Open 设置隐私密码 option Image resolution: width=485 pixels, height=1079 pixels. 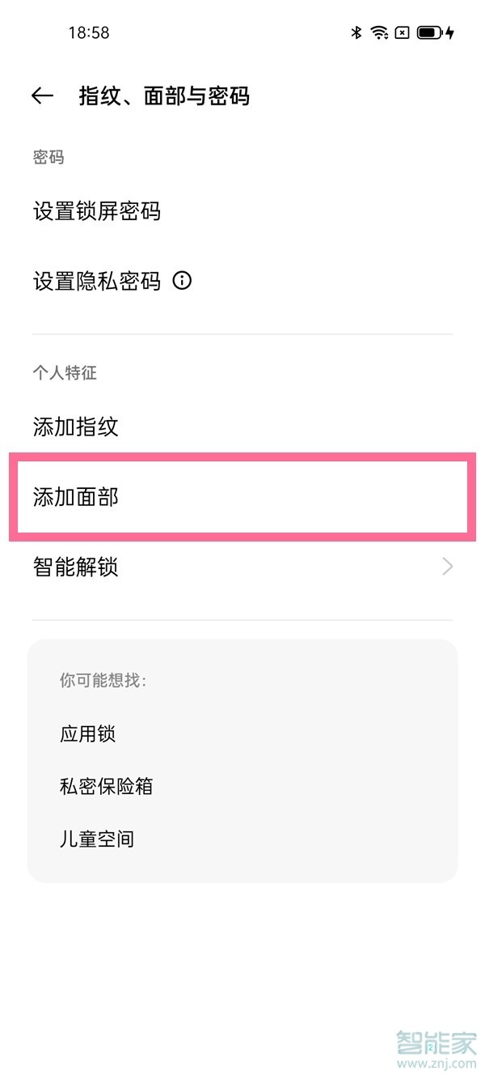(97, 282)
